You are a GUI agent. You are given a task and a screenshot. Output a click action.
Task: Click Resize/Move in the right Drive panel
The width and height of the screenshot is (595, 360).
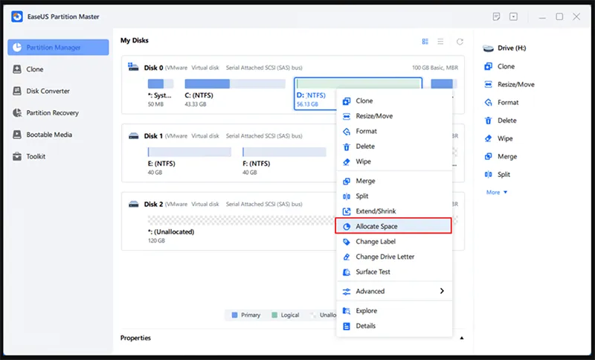(x=509, y=85)
